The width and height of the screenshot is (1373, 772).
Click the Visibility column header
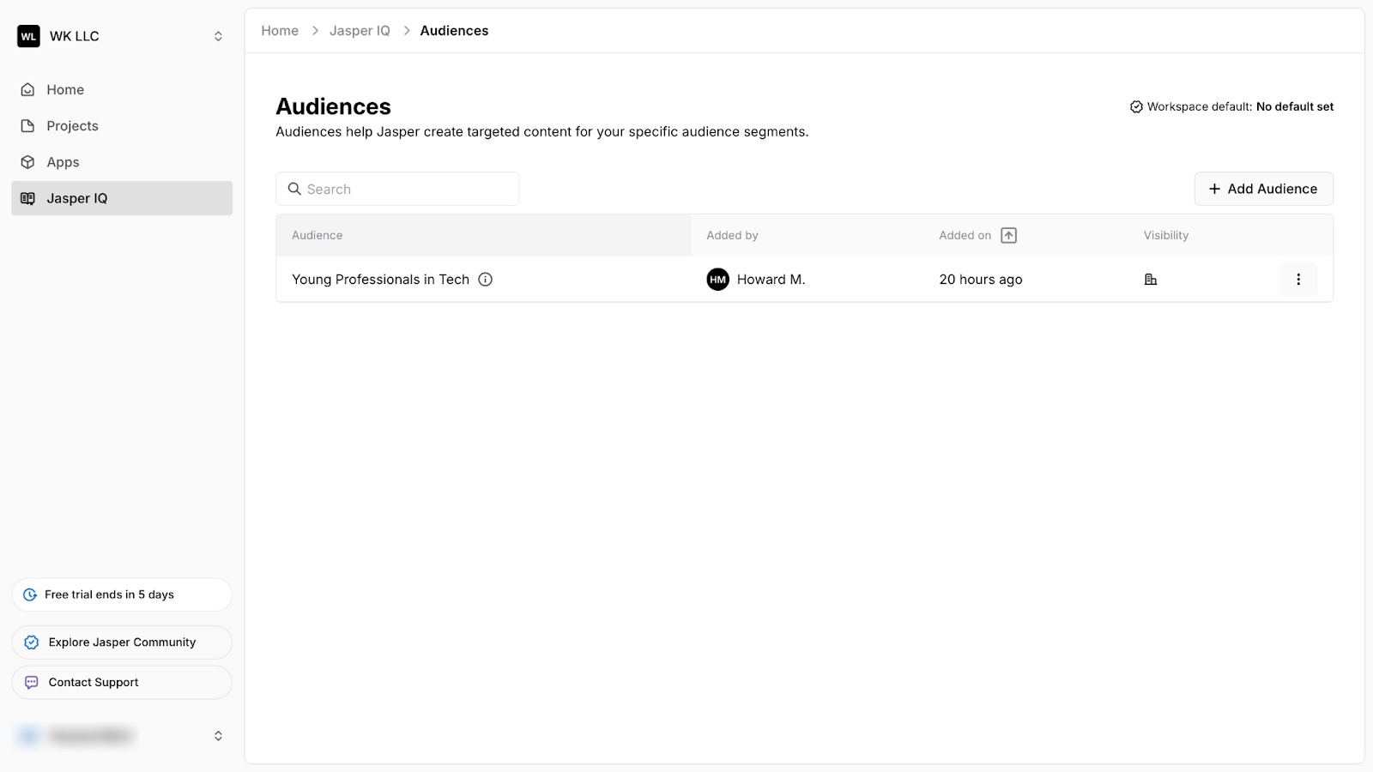(x=1165, y=235)
